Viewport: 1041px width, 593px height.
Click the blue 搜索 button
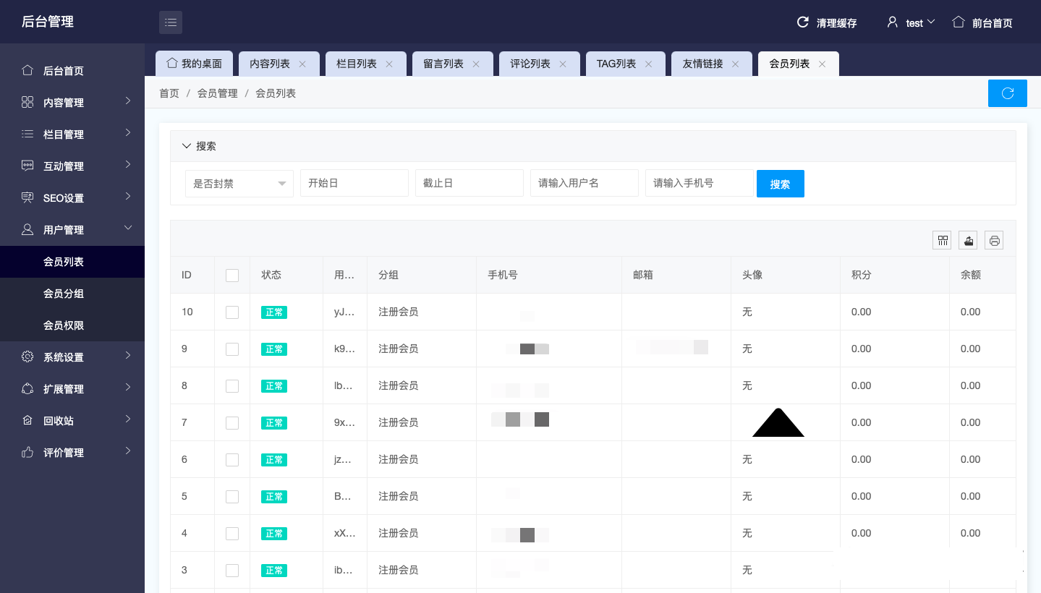tap(780, 184)
